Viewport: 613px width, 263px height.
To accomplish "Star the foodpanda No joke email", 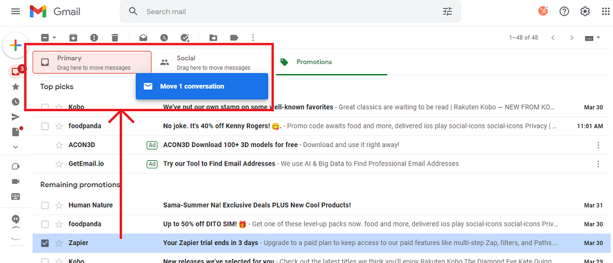I will pos(59,126).
